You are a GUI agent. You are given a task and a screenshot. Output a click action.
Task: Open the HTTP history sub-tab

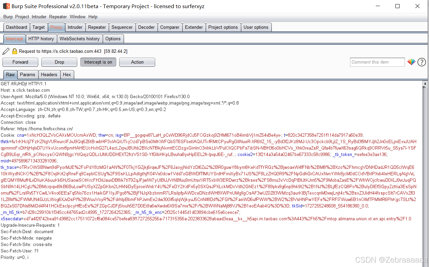pos(41,39)
